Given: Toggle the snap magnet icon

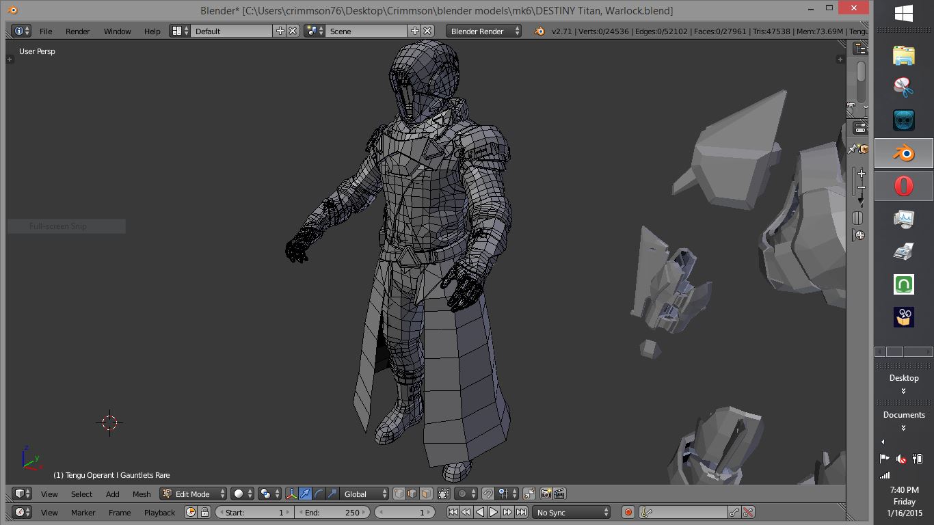Looking at the screenshot, I should (x=488, y=494).
